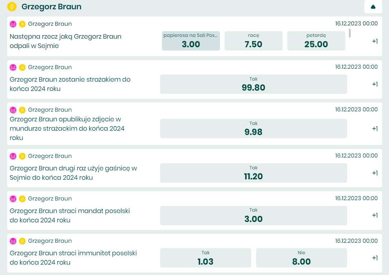This screenshot has width=389, height=275.
Task: Expand +1 more bets for 'zostanie strażakiem'
Action: coord(375,84)
